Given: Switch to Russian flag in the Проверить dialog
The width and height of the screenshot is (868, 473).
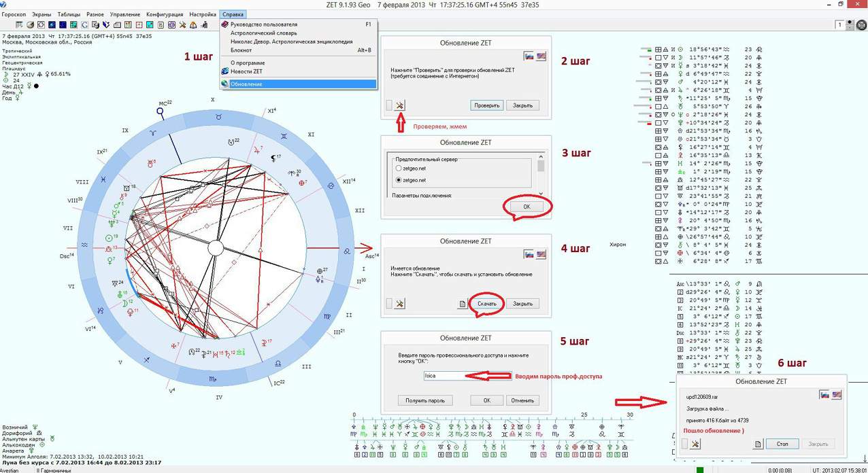Looking at the screenshot, I should pyautogui.click(x=529, y=56).
